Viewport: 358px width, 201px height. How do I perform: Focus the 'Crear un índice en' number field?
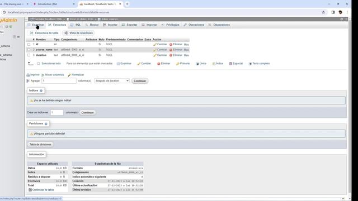tap(57, 113)
